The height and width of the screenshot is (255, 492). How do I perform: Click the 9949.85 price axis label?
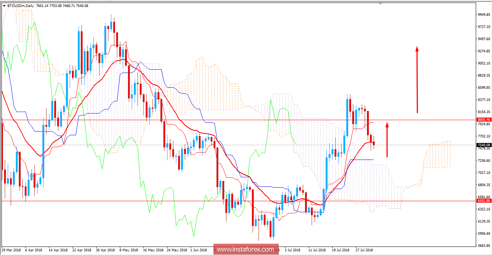click(x=484, y=15)
